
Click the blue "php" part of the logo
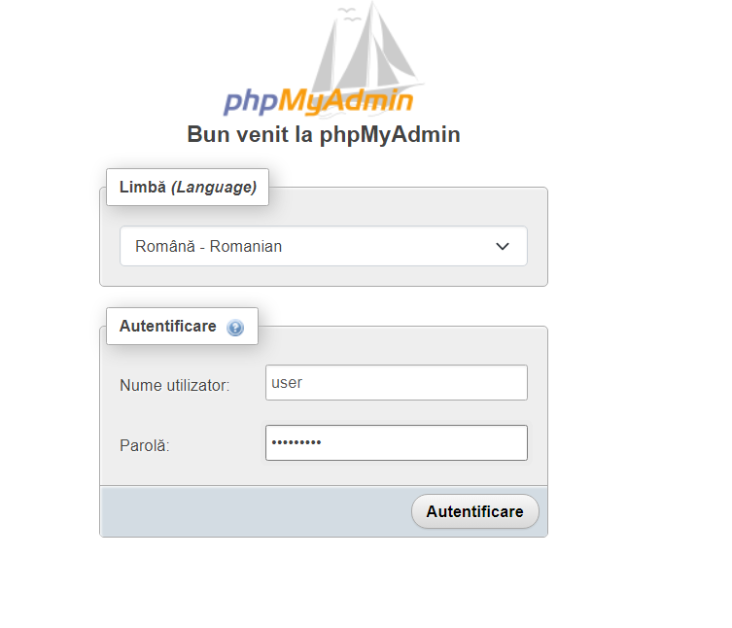point(251,100)
